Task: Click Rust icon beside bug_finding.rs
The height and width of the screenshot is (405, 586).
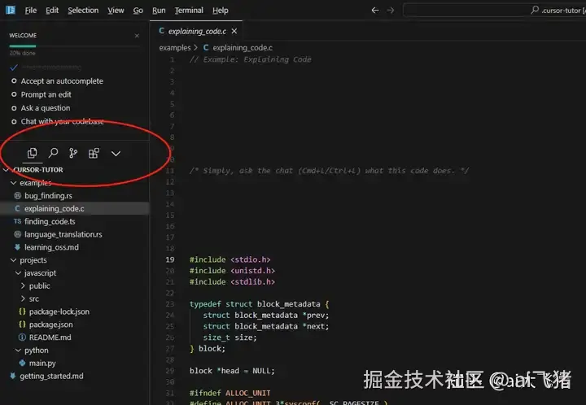Action: pyautogui.click(x=17, y=195)
